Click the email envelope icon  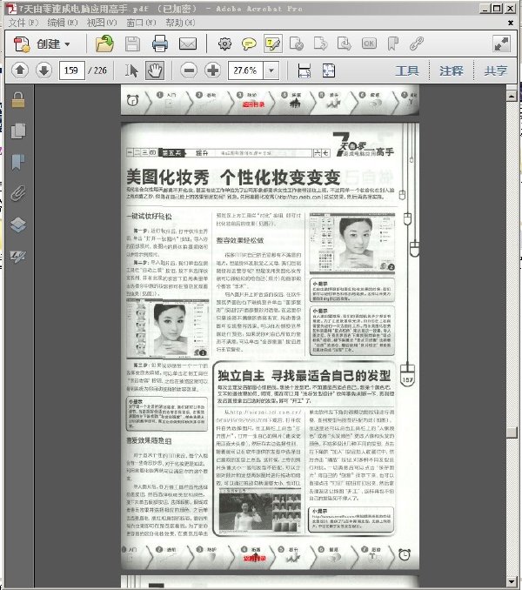pyautogui.click(x=188, y=44)
